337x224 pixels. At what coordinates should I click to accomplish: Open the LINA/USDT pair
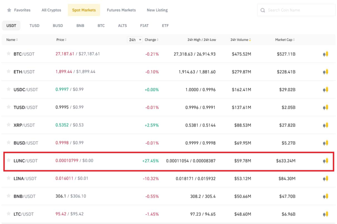[25, 179]
